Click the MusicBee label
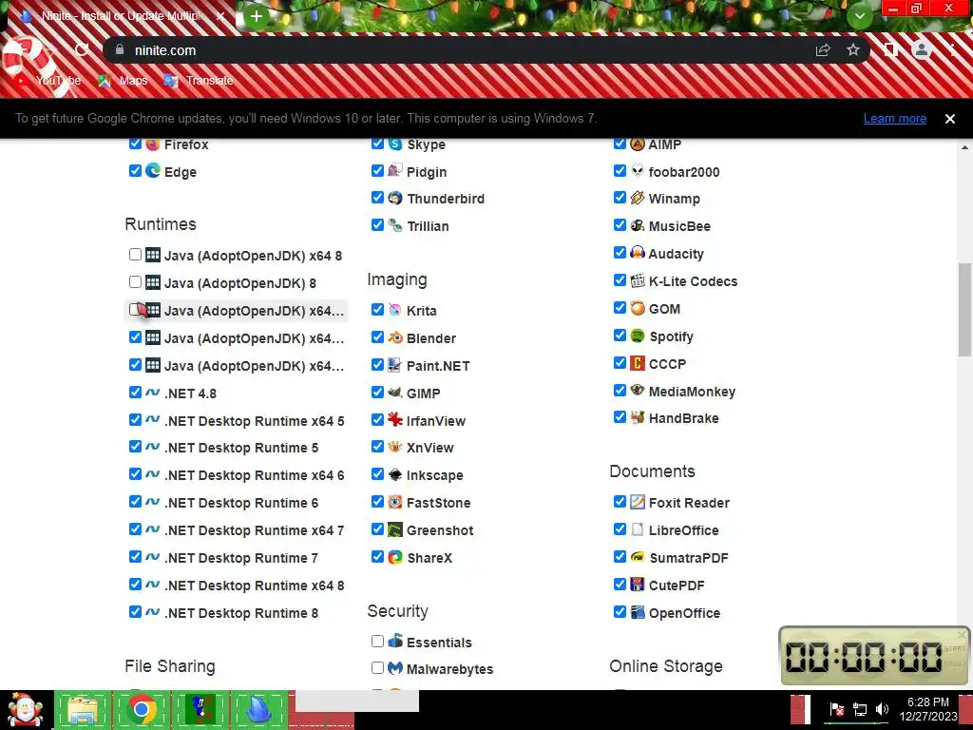The height and width of the screenshot is (730, 973). (x=679, y=226)
